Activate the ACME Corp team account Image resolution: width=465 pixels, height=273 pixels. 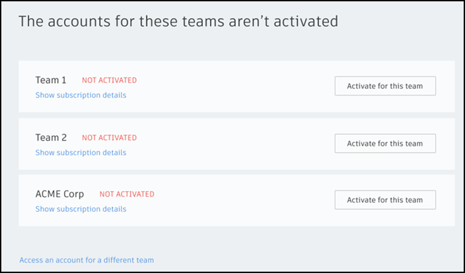(385, 200)
